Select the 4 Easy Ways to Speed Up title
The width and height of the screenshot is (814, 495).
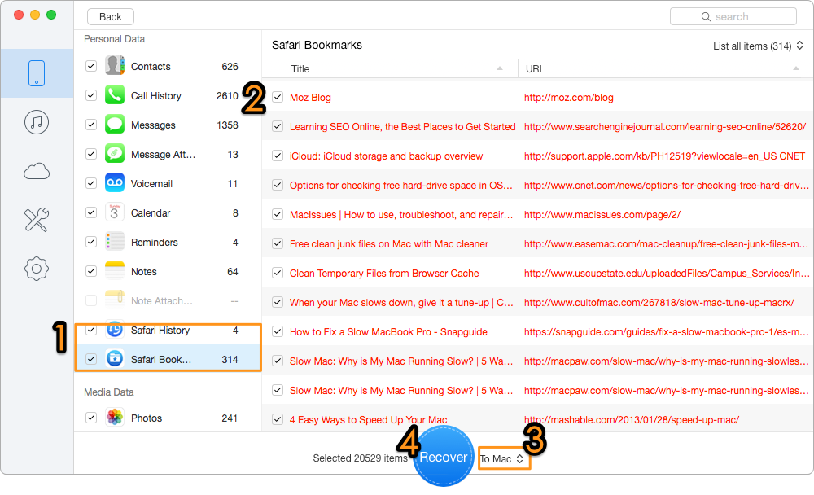point(368,420)
